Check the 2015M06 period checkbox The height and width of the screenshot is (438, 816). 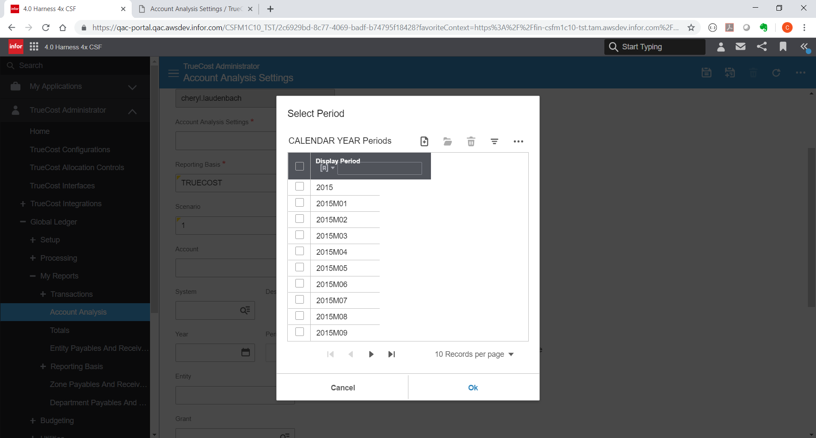pos(300,284)
